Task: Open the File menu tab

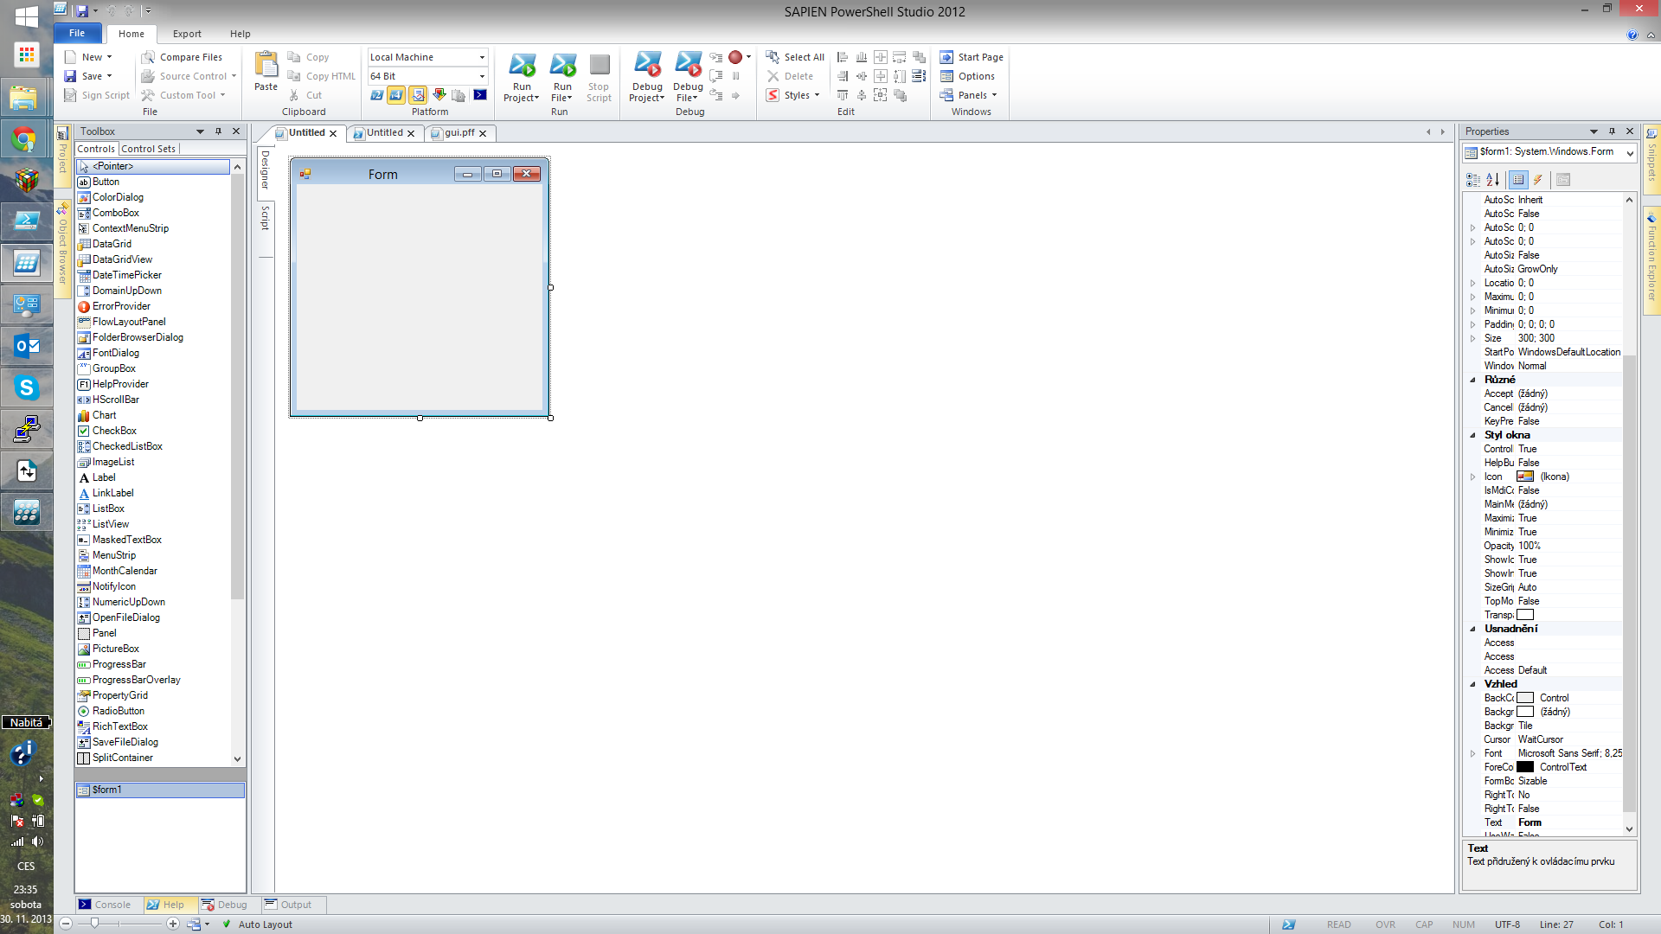Action: tap(77, 34)
